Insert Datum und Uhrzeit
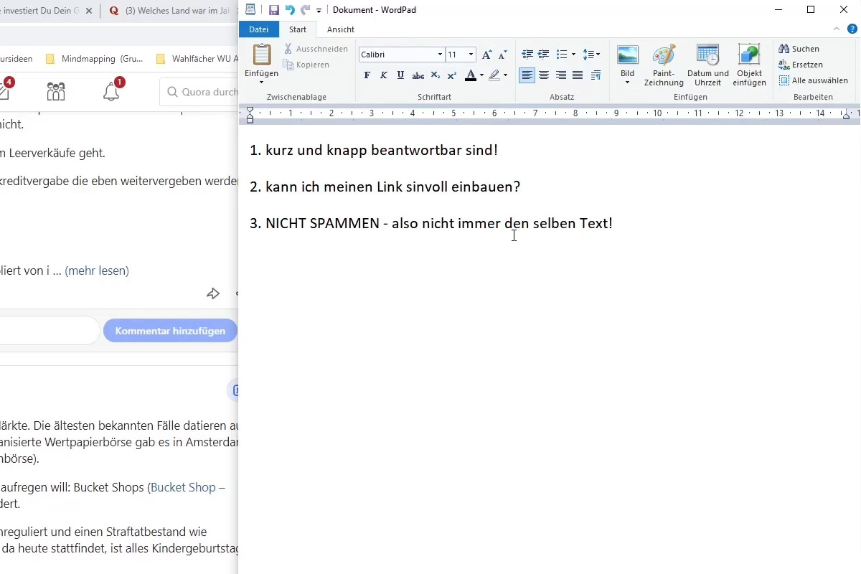The width and height of the screenshot is (861, 574). (x=708, y=65)
